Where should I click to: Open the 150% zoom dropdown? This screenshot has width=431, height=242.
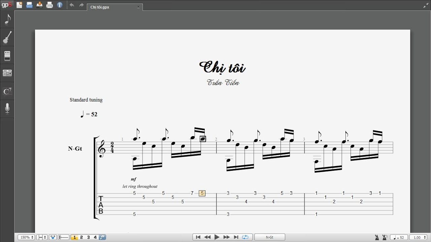(26, 237)
